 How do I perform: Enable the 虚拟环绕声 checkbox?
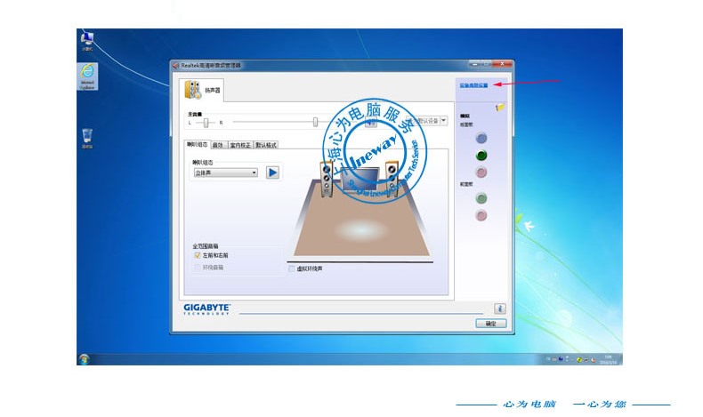tap(292, 268)
